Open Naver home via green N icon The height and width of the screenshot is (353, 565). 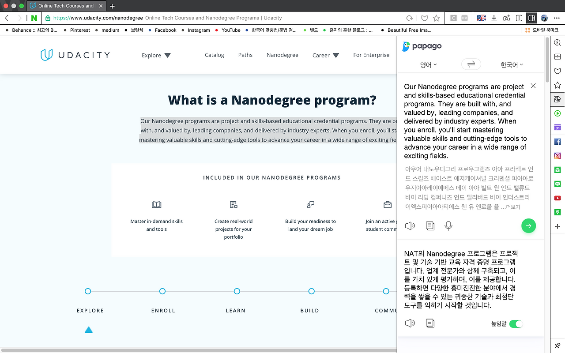[34, 18]
